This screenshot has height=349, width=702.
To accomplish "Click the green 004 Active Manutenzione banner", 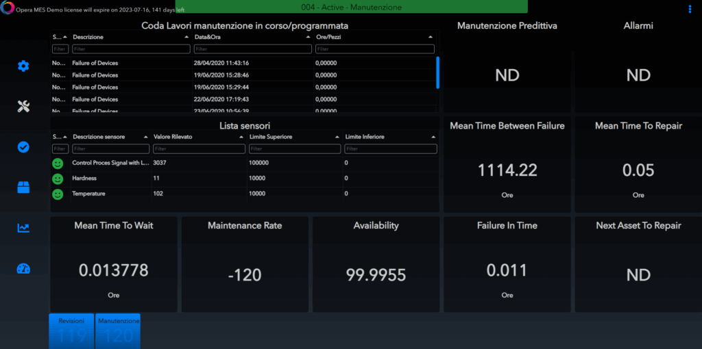I will [351, 7].
